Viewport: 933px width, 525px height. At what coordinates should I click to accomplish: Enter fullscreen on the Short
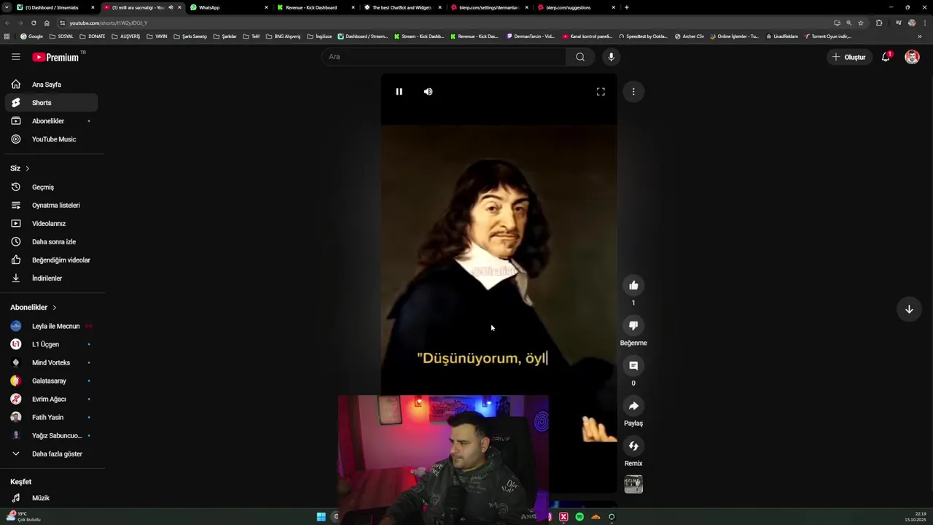coord(601,92)
